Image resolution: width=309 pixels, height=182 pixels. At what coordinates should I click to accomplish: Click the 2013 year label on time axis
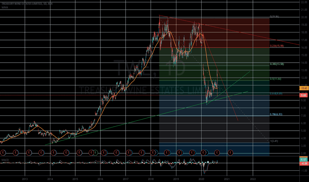click(25, 179)
